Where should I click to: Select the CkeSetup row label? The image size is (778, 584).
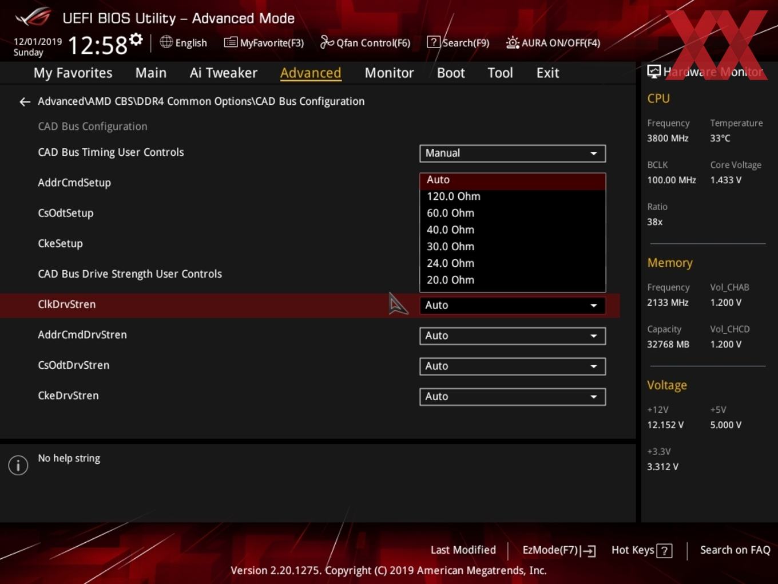(60, 243)
